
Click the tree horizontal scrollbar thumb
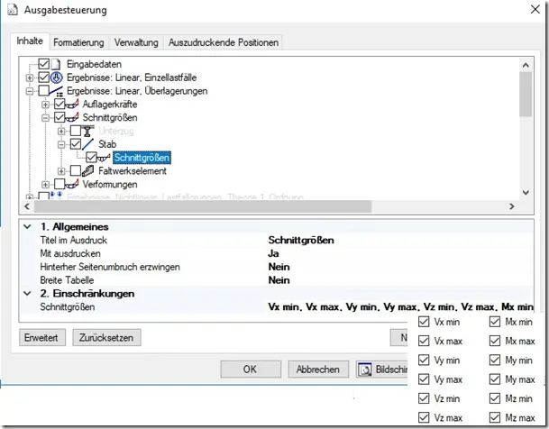pyautogui.click(x=202, y=206)
